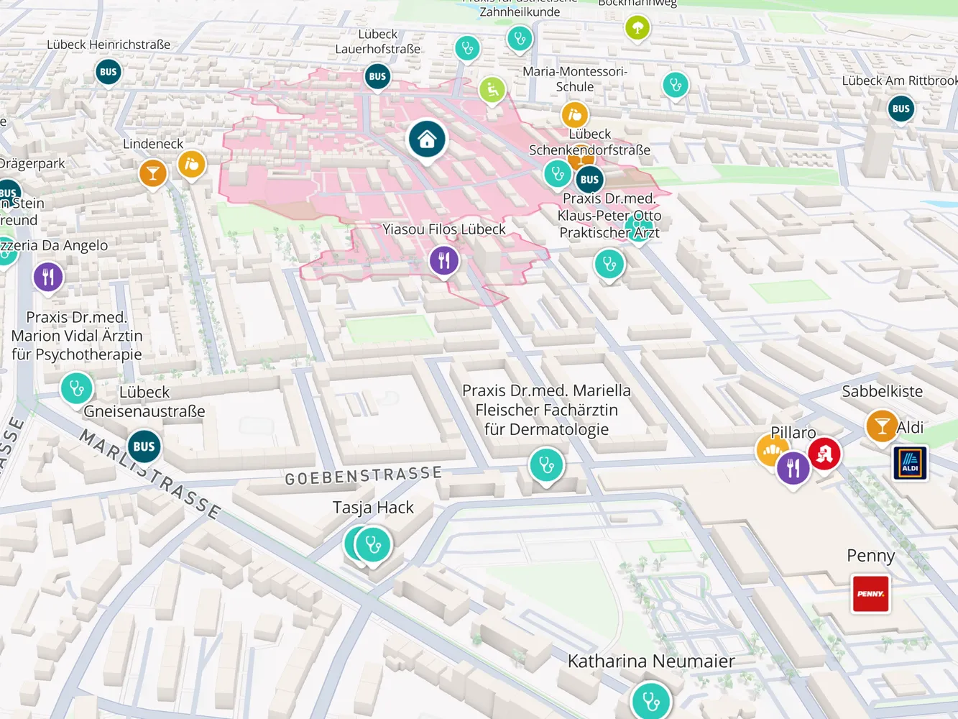Select Dr. Marion Vidal psychotherapy doctor marker
This screenshot has height=719, width=958.
pyautogui.click(x=76, y=388)
